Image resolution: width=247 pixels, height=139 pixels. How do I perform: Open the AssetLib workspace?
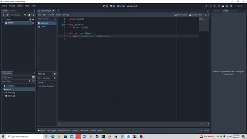tap(132, 6)
